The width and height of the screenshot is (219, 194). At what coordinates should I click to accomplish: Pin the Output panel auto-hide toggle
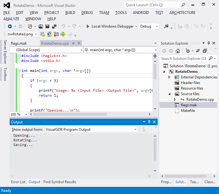coord(149,122)
